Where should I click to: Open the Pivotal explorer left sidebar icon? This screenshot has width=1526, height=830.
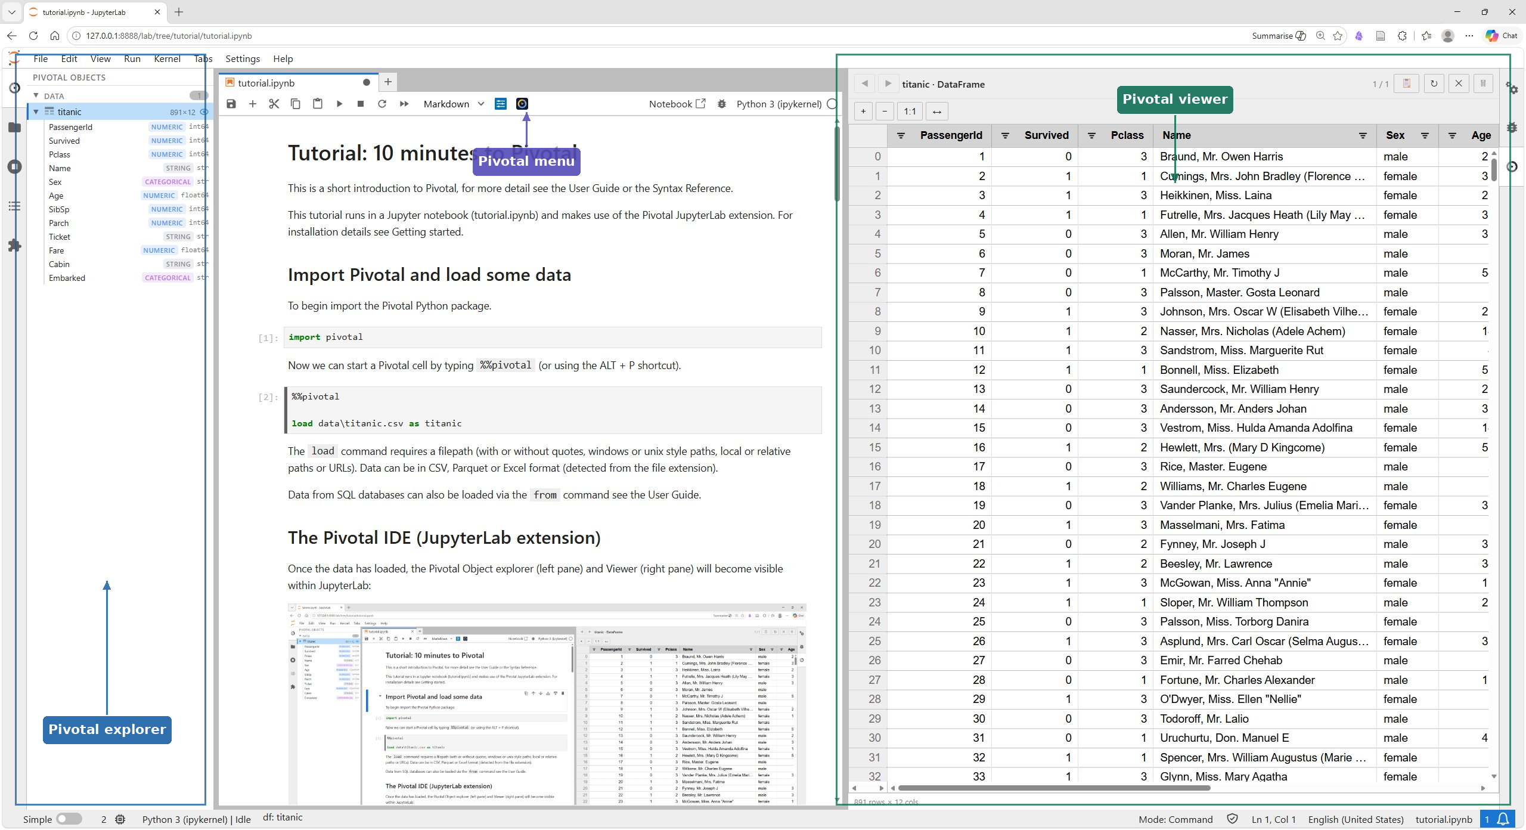(x=14, y=88)
